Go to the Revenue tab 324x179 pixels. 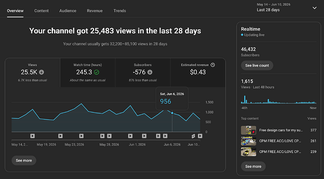(95, 11)
